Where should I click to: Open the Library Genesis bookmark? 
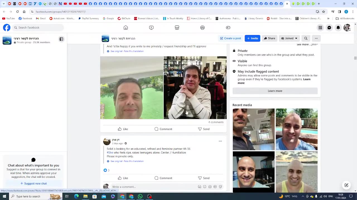pos(254,19)
